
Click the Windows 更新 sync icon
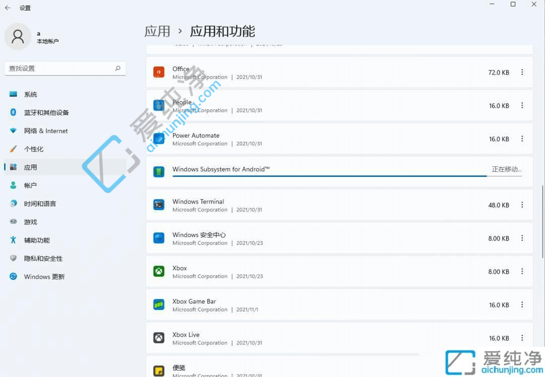coord(13,276)
